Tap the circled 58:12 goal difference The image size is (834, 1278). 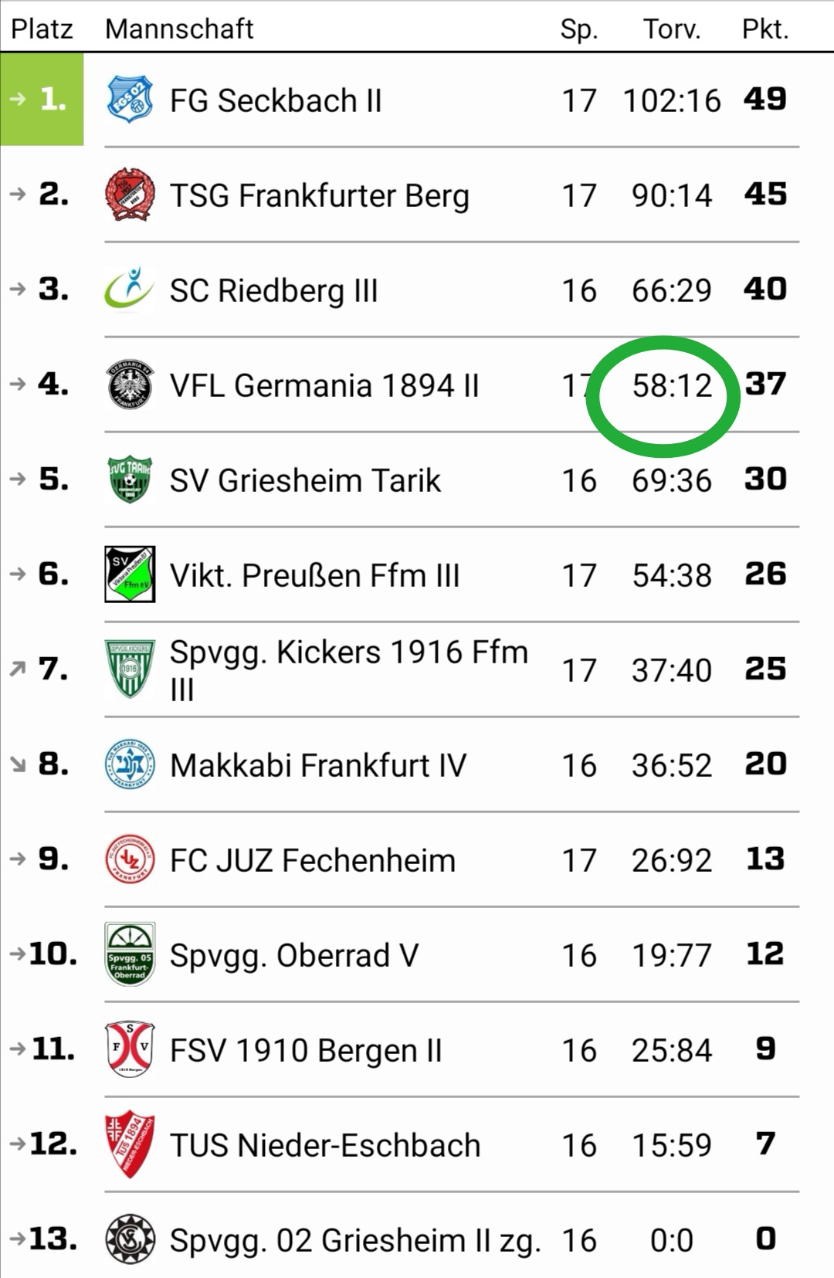tap(672, 385)
